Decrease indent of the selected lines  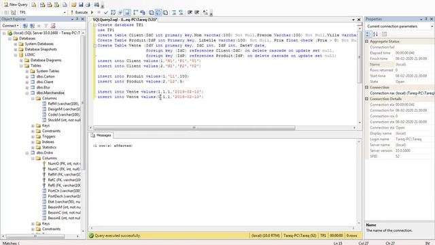click(x=190, y=12)
